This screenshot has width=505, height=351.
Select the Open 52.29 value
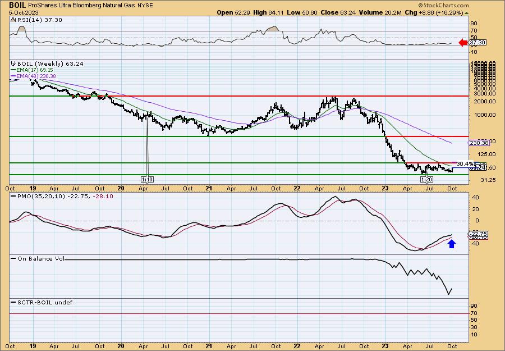pos(238,12)
